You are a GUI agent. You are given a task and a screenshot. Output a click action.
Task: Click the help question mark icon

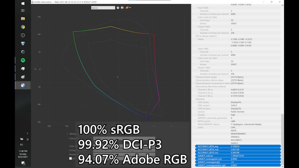(x=118, y=8)
